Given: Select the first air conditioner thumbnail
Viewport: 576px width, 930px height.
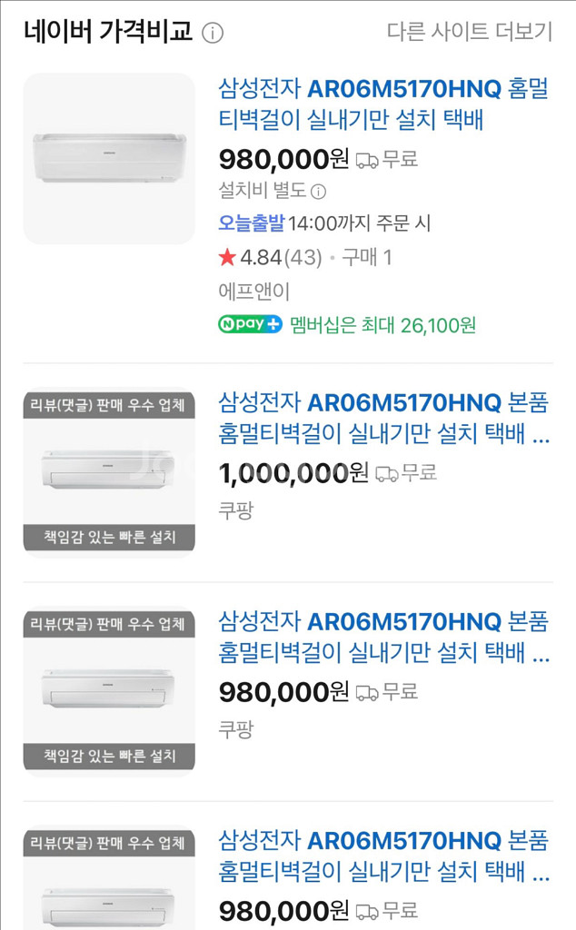Looking at the screenshot, I should pos(109,158).
